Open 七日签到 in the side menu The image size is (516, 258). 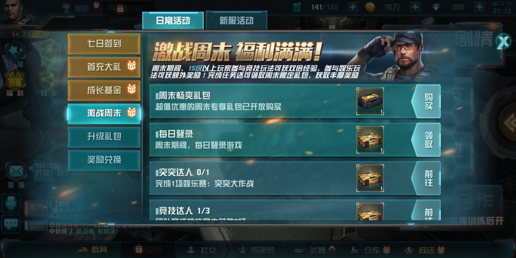pos(104,44)
